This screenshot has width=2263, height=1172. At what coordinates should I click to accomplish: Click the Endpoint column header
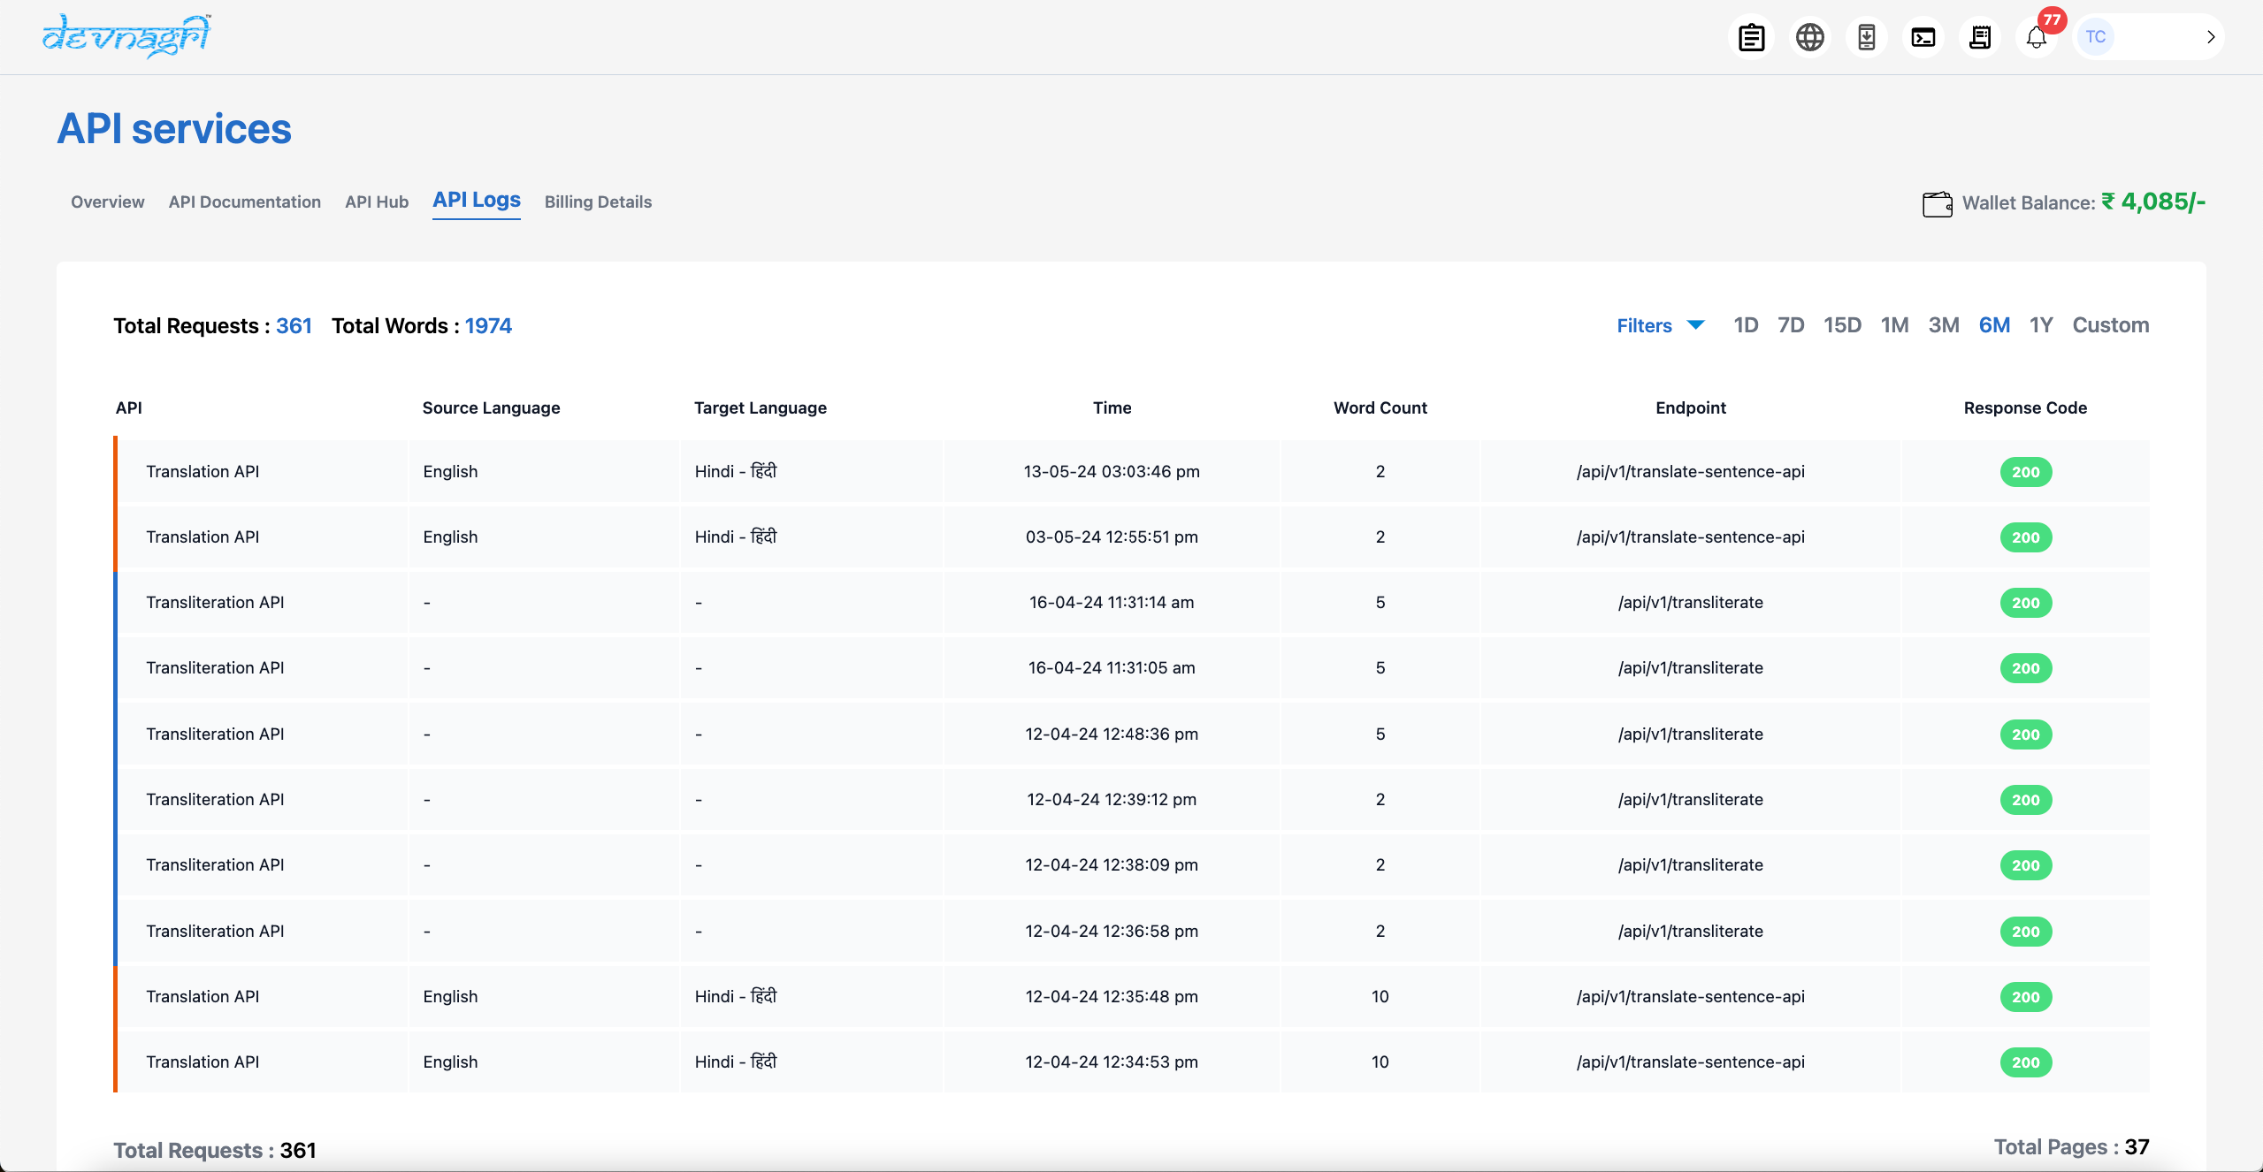click(1690, 407)
